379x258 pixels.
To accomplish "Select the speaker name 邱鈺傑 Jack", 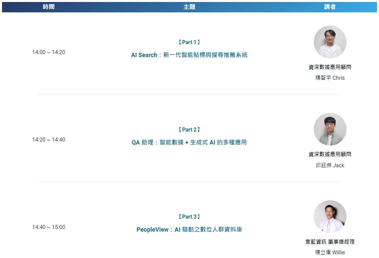I will click(330, 165).
